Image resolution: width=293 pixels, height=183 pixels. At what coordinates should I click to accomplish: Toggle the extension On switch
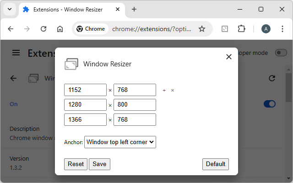[x=270, y=104]
